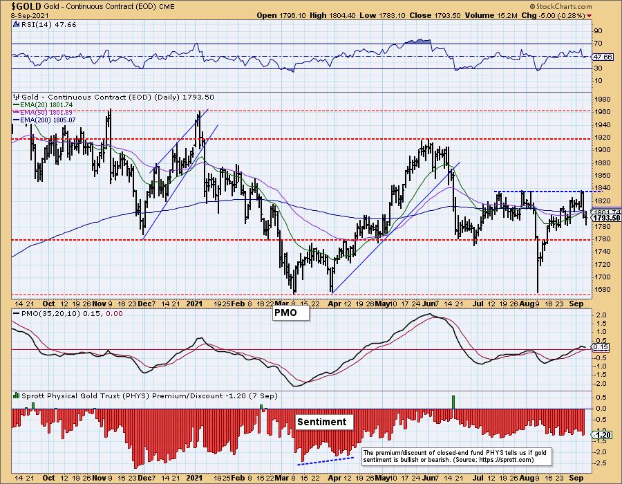Click the Close value 1793.50 in header

pos(447,15)
